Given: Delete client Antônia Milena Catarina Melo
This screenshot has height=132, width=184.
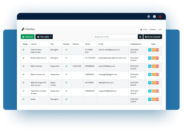Looking at the screenshot, I should pos(157,50).
